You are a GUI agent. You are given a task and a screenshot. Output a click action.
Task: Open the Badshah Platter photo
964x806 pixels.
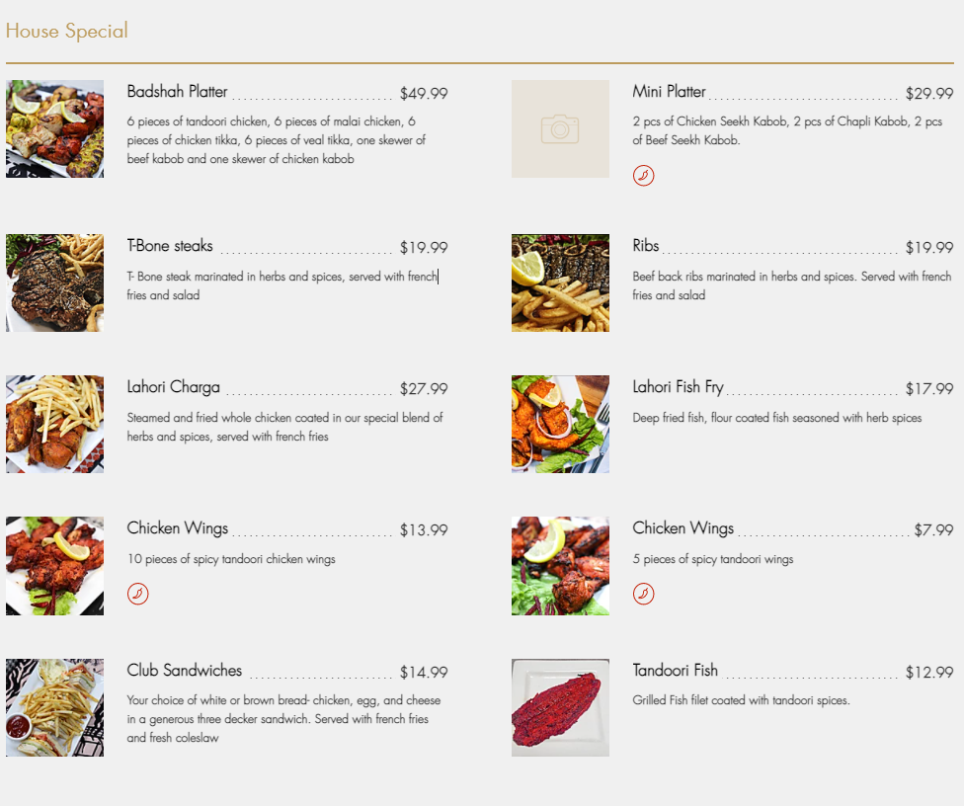tap(54, 128)
